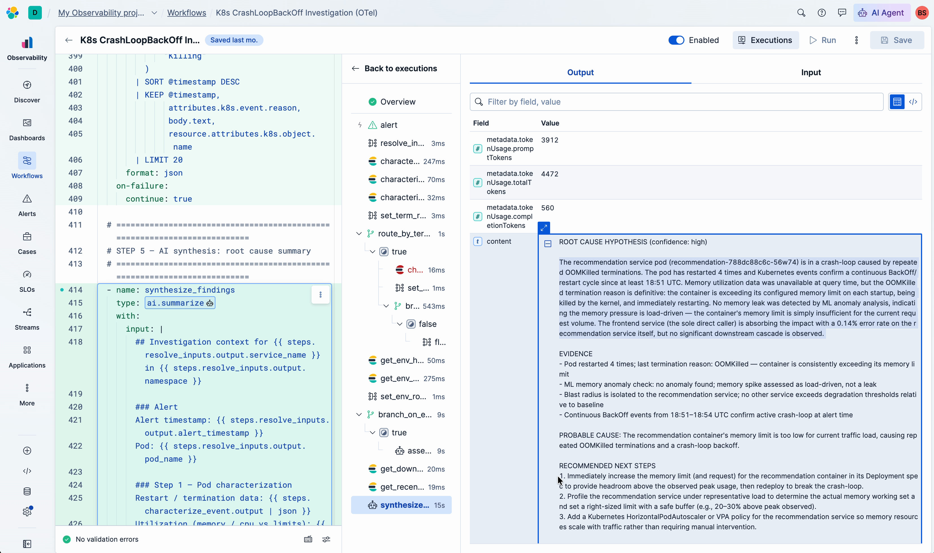Switch to the Output tab

click(580, 72)
